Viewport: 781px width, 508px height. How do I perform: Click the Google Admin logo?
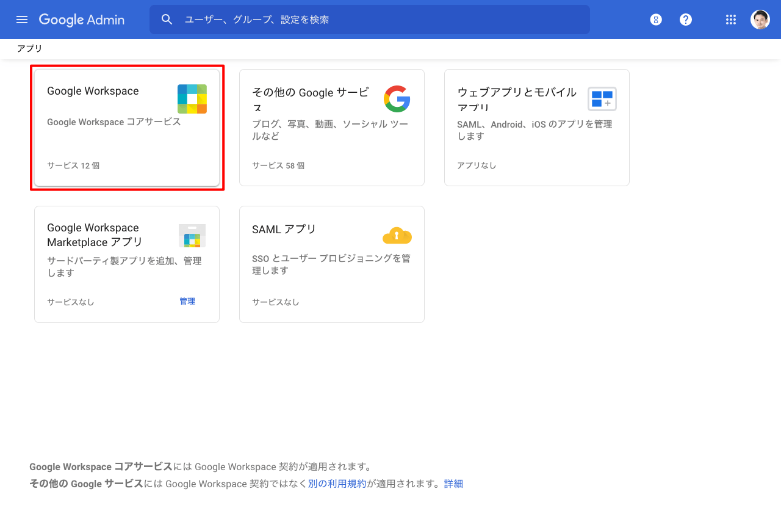click(82, 20)
